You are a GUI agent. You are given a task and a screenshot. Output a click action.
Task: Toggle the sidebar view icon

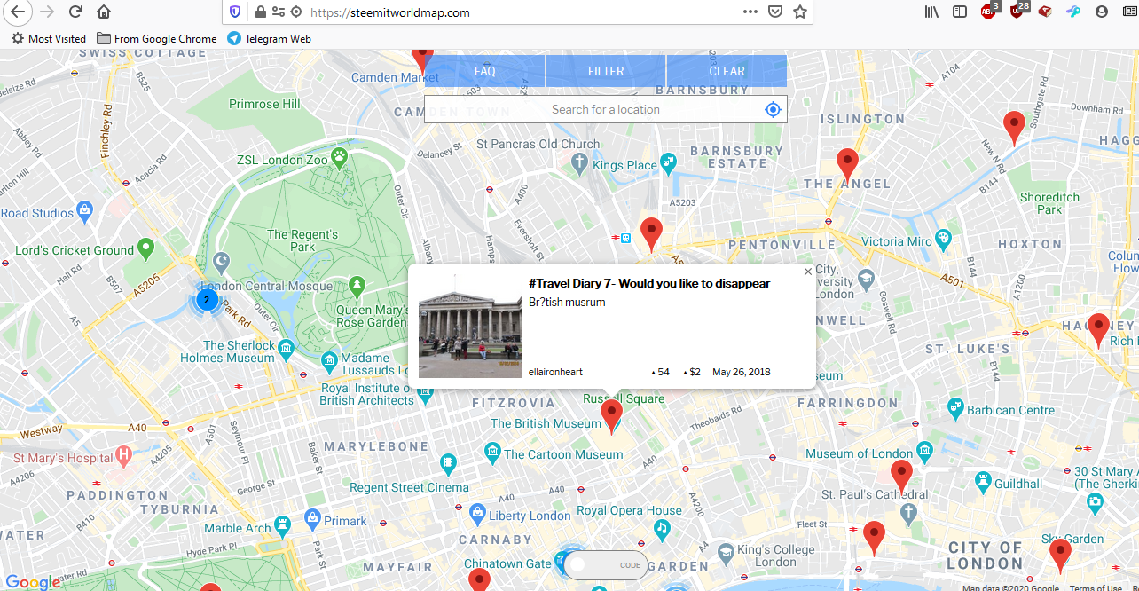point(960,12)
